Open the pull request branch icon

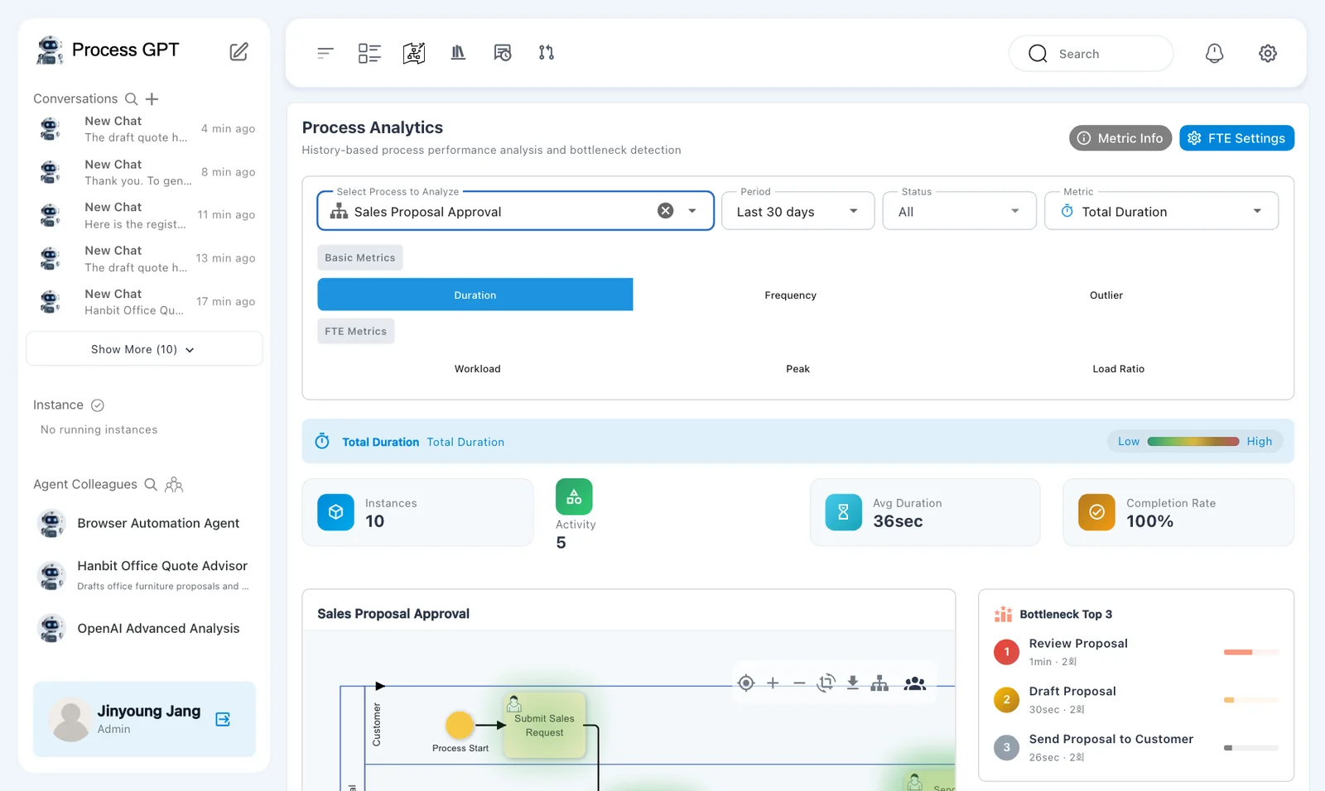tap(547, 53)
